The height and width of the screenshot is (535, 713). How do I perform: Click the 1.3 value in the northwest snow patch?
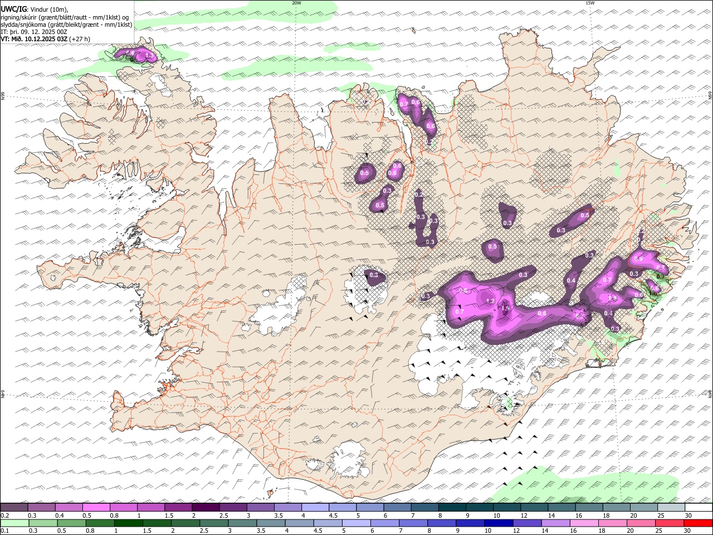149,56
